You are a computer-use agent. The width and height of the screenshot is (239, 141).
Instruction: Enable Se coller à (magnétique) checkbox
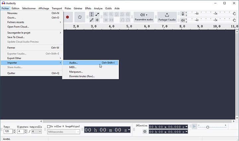pos(48,126)
